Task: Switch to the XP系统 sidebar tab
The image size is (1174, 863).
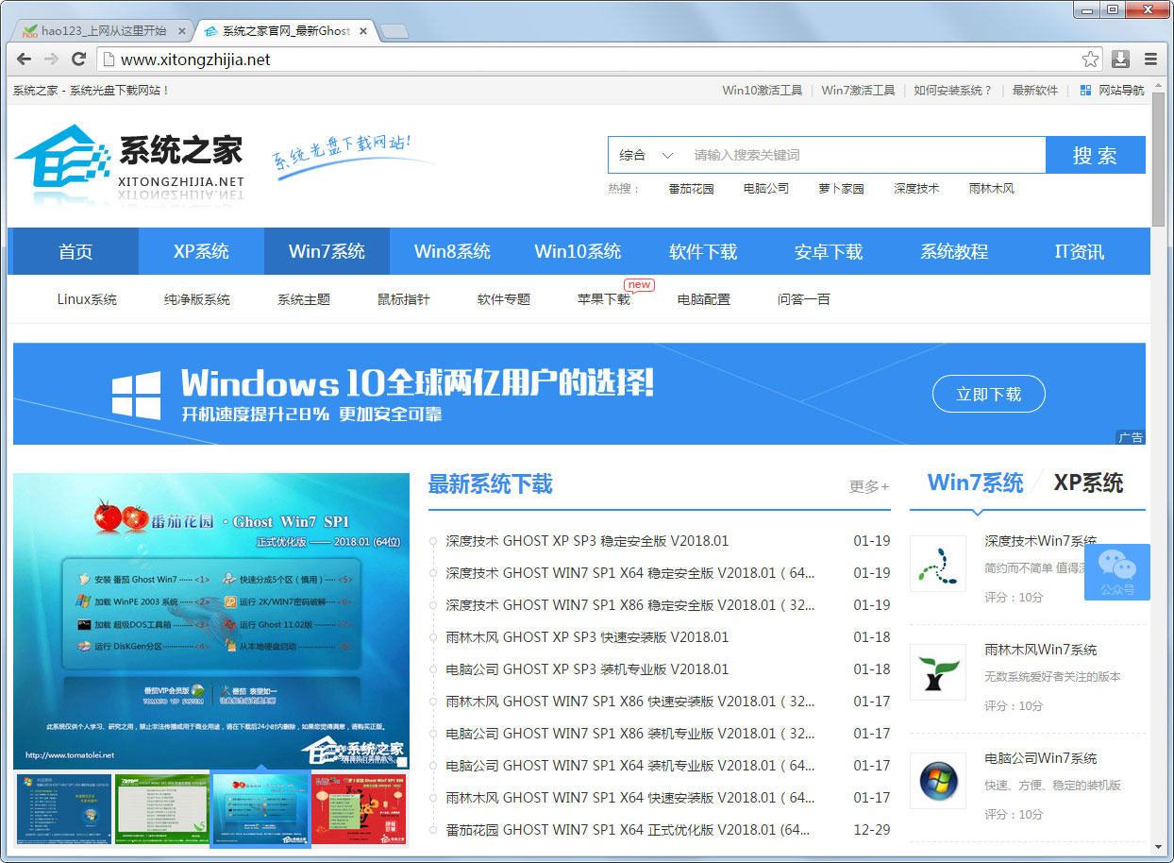Action: pyautogui.click(x=1088, y=482)
